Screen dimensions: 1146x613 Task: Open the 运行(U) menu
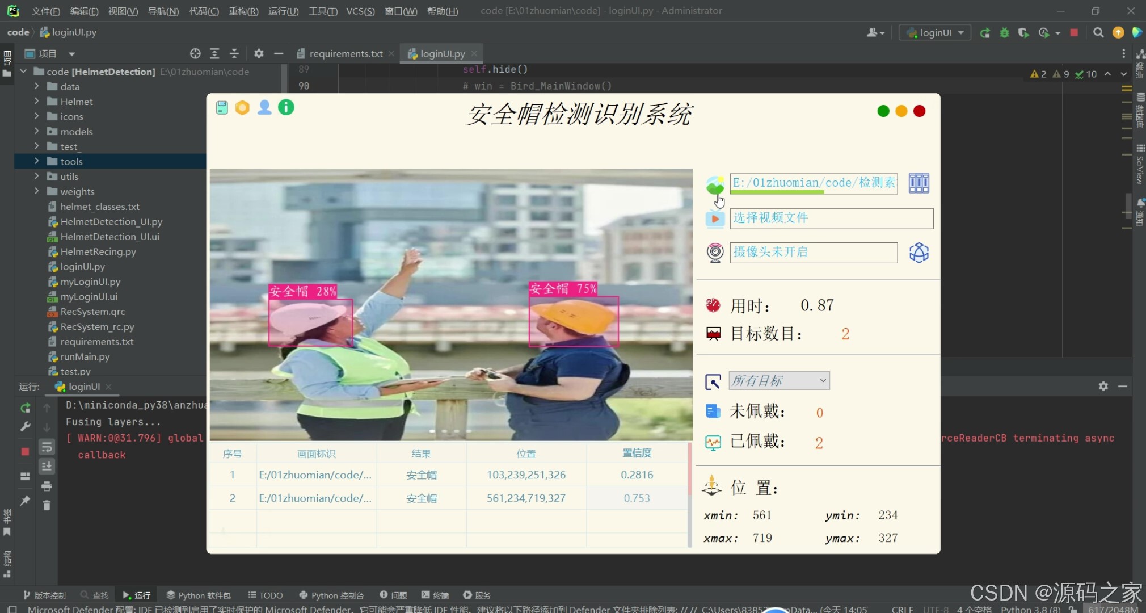[x=283, y=11]
